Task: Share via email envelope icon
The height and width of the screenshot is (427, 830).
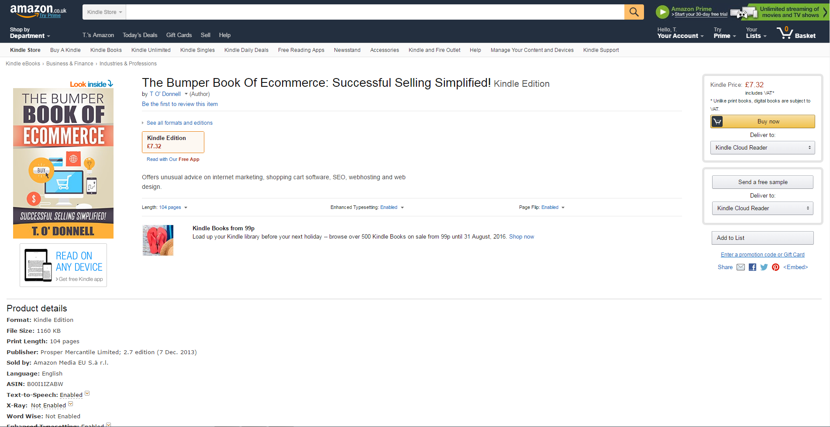Action: (740, 267)
